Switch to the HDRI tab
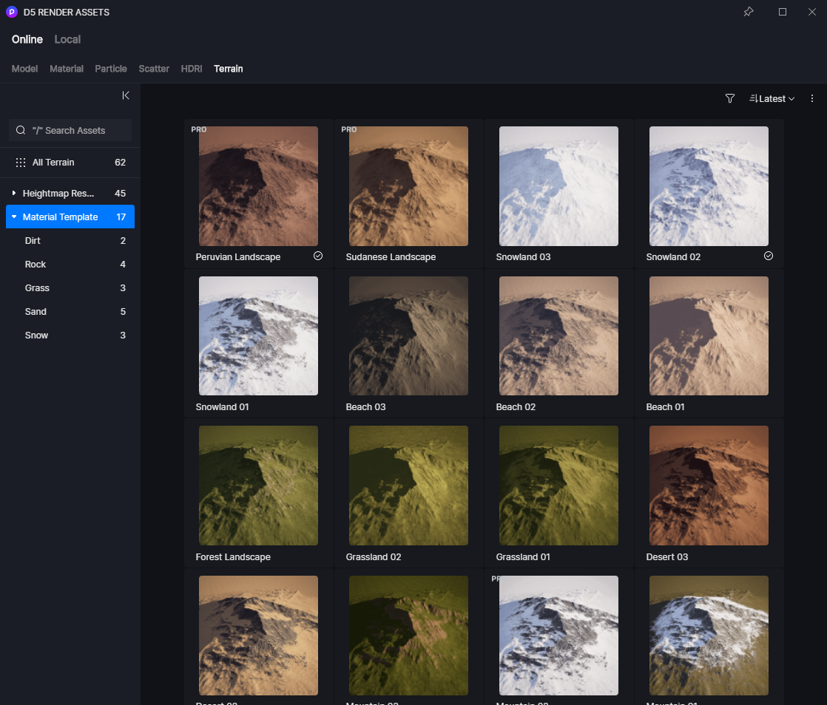The width and height of the screenshot is (827, 705). (x=192, y=69)
